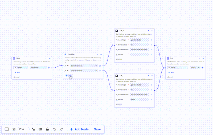
Task: Click the function icon beside LLM_0 modelType
Action: pyautogui.click(x=151, y=40)
